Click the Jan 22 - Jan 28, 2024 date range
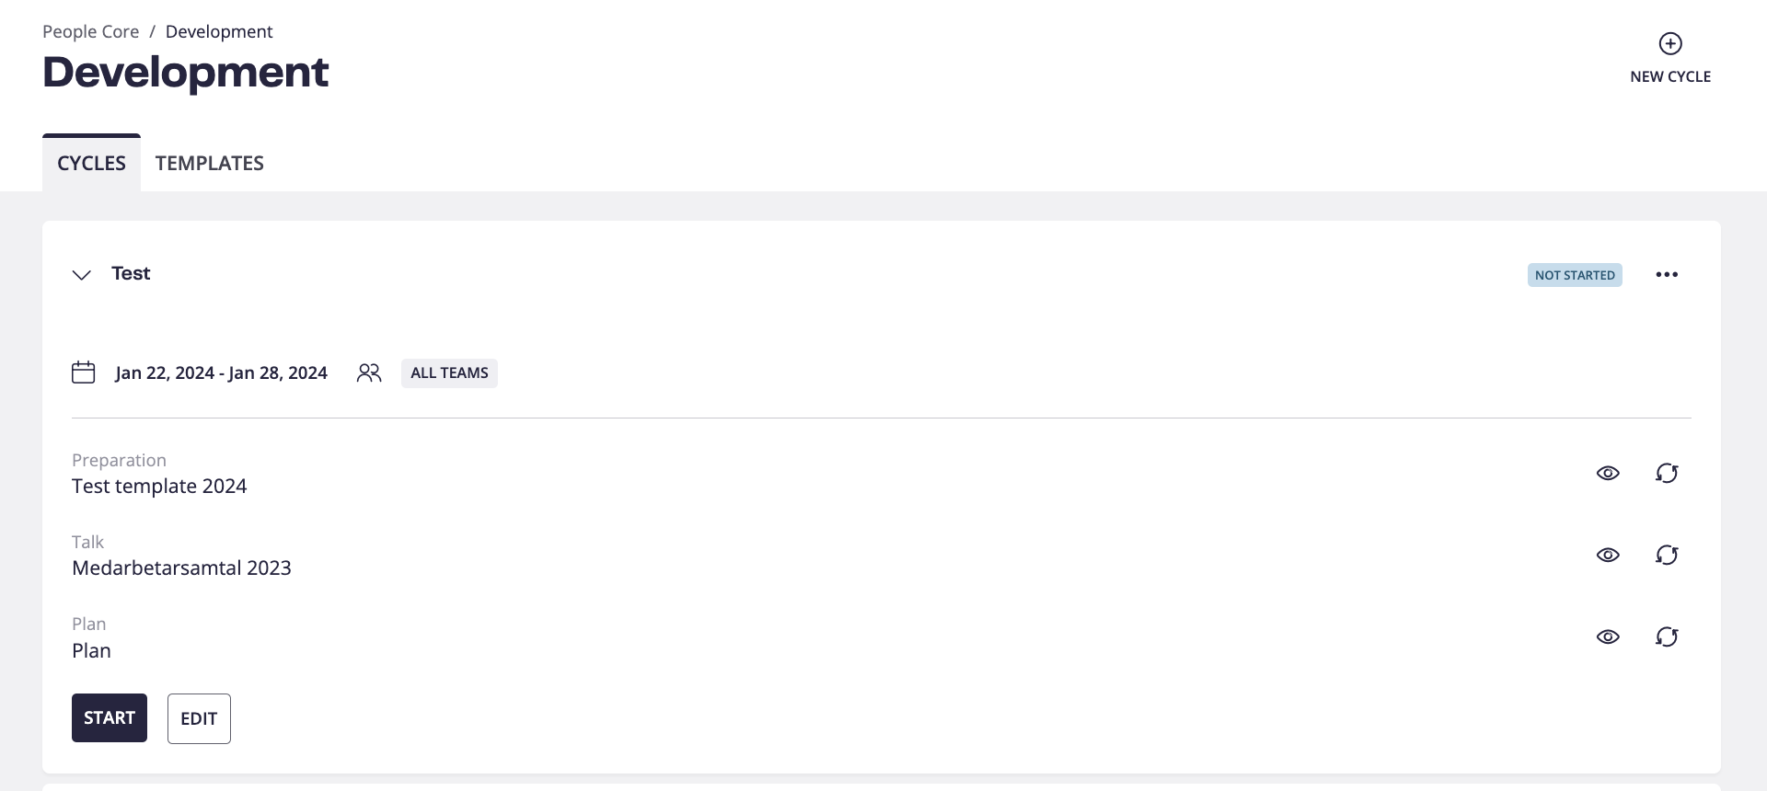Image resolution: width=1767 pixels, height=791 pixels. 221,373
